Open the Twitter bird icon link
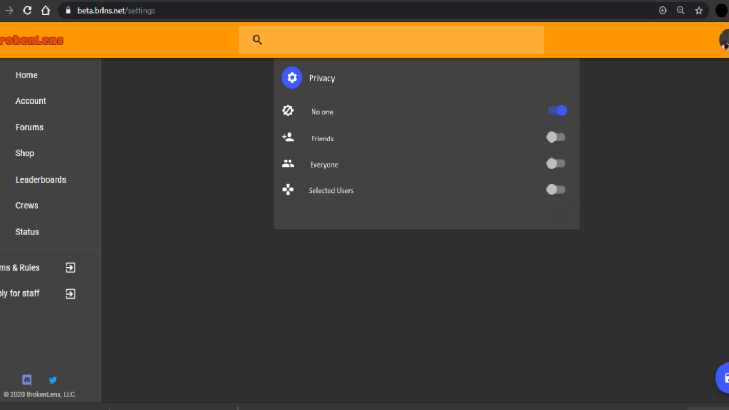 coord(52,381)
